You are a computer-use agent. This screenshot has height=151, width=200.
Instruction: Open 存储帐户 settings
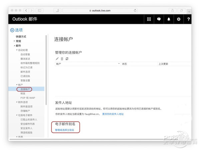25,111
